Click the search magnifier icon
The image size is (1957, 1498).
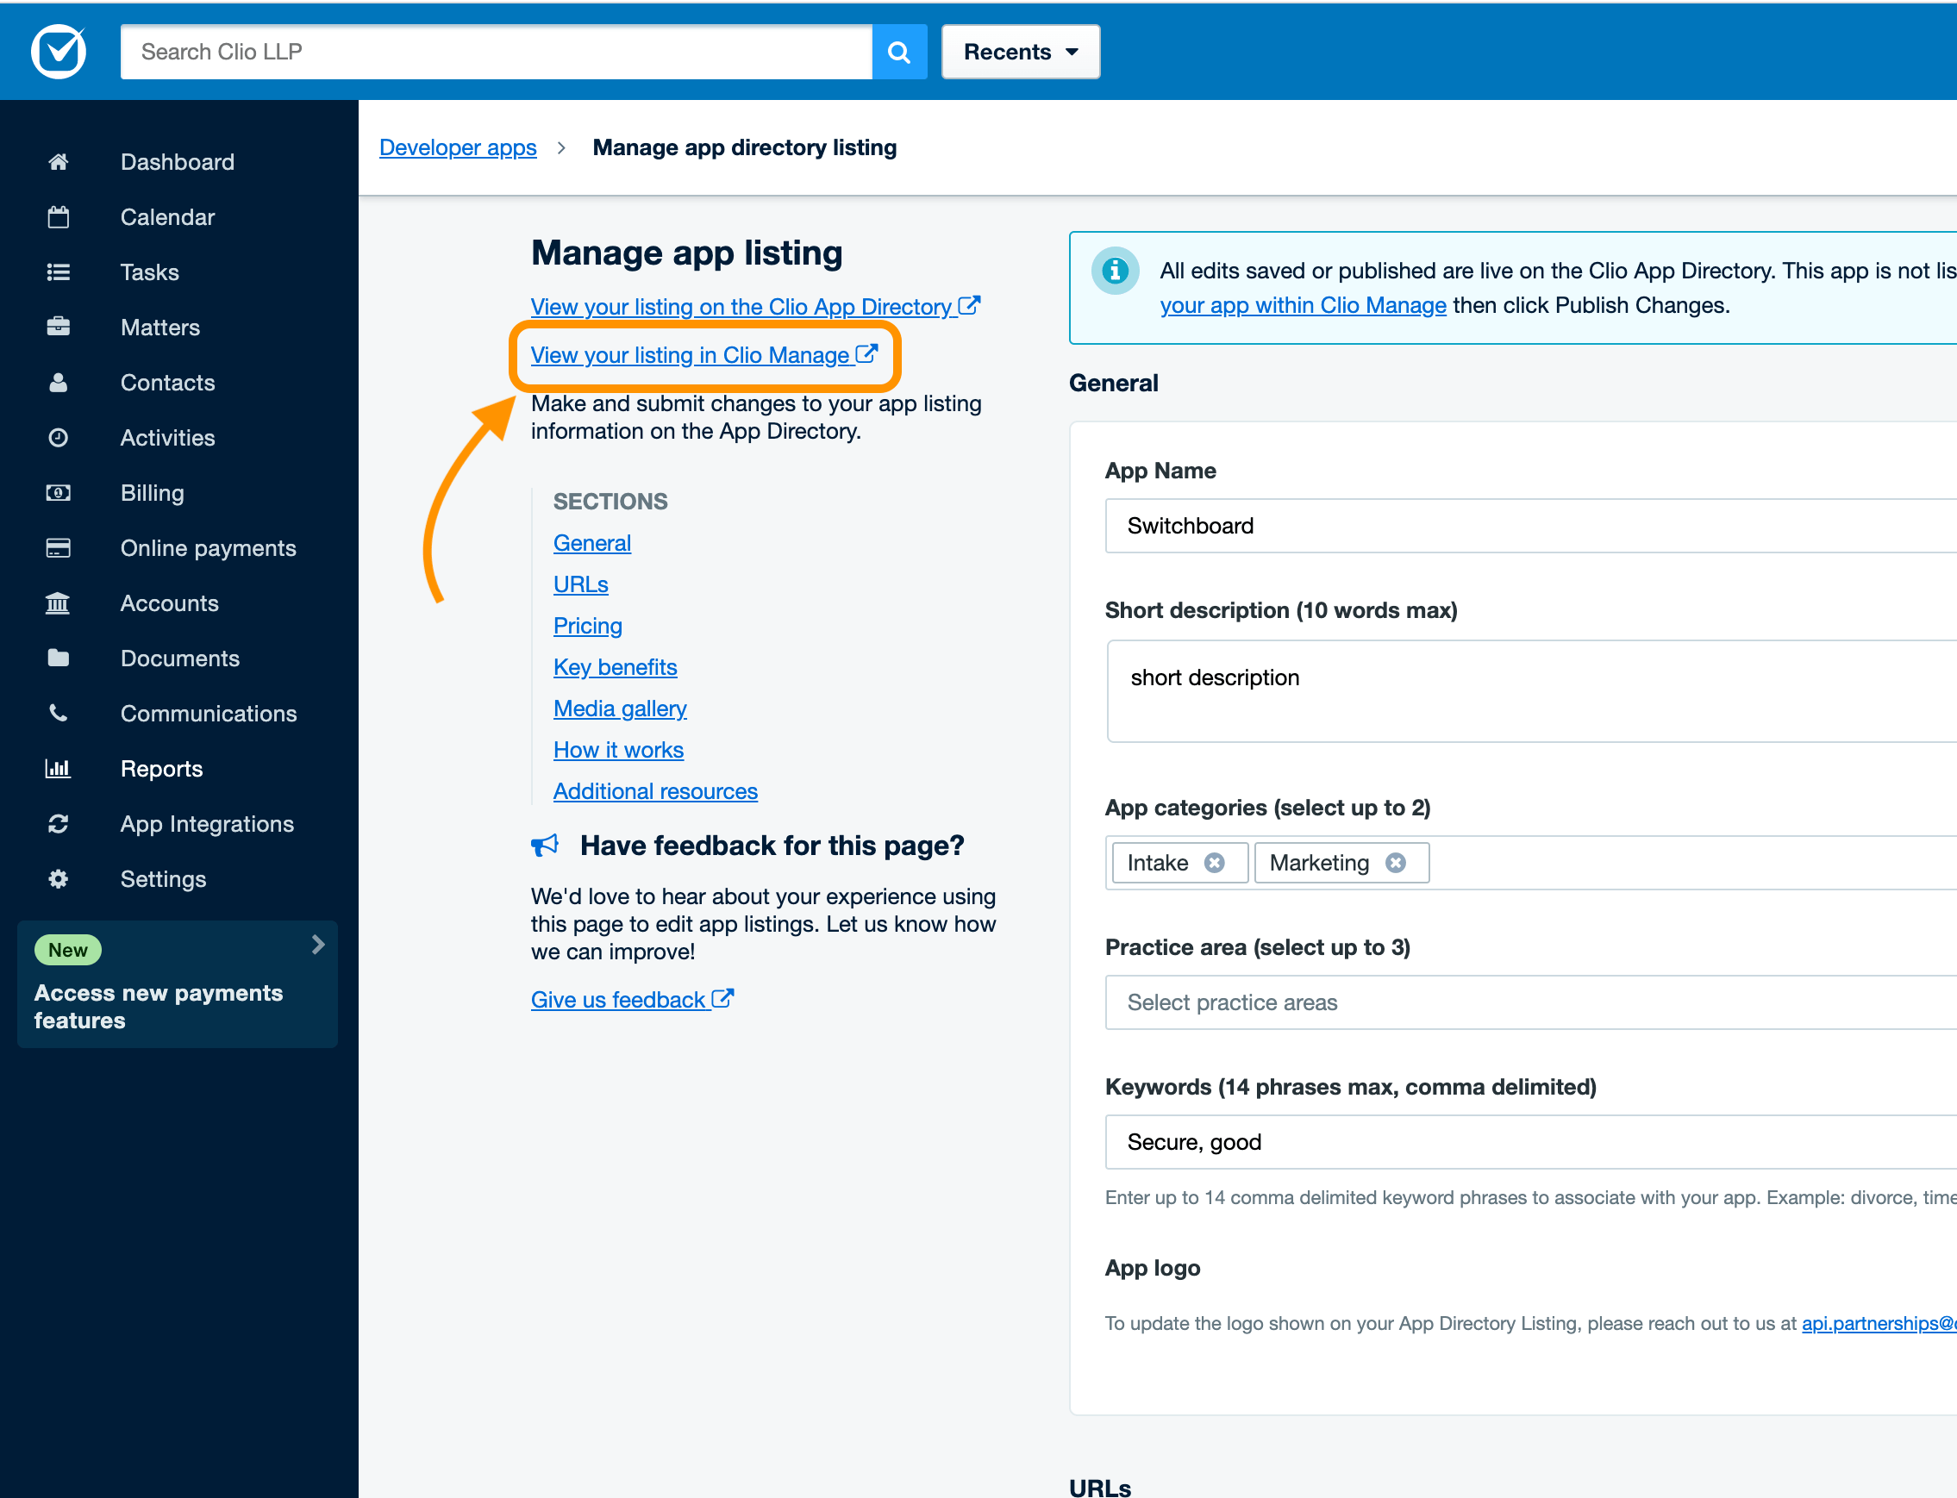[x=898, y=51]
